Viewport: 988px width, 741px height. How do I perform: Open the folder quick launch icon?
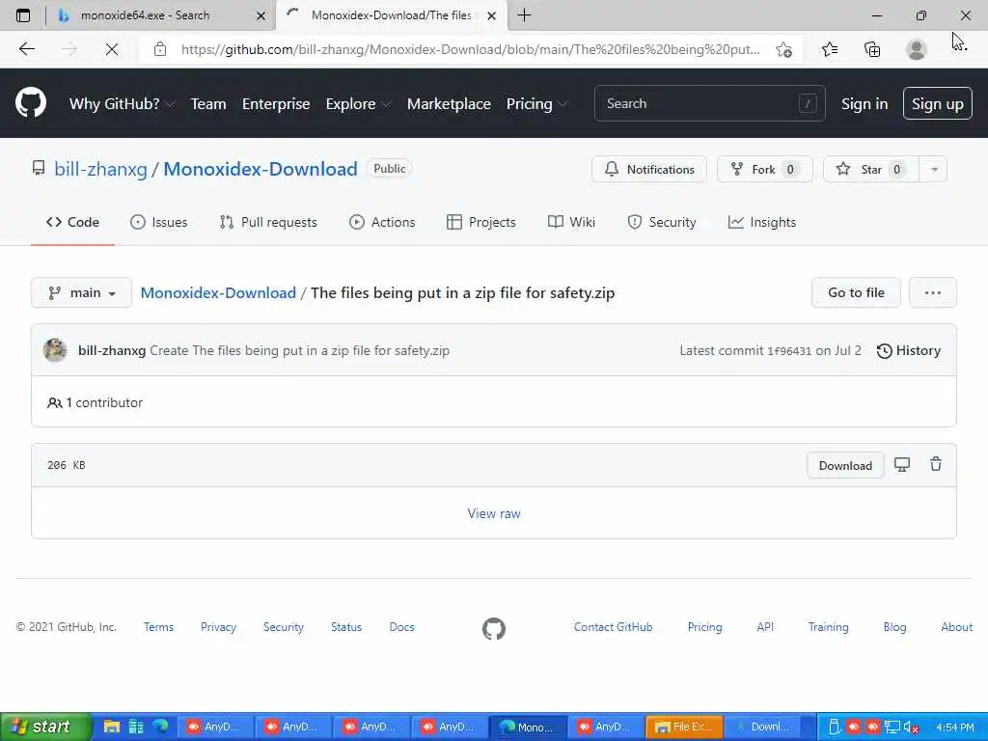tap(112, 727)
